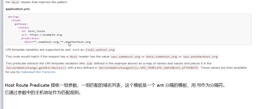Click the https://example.org uri value

pos(46,35)
